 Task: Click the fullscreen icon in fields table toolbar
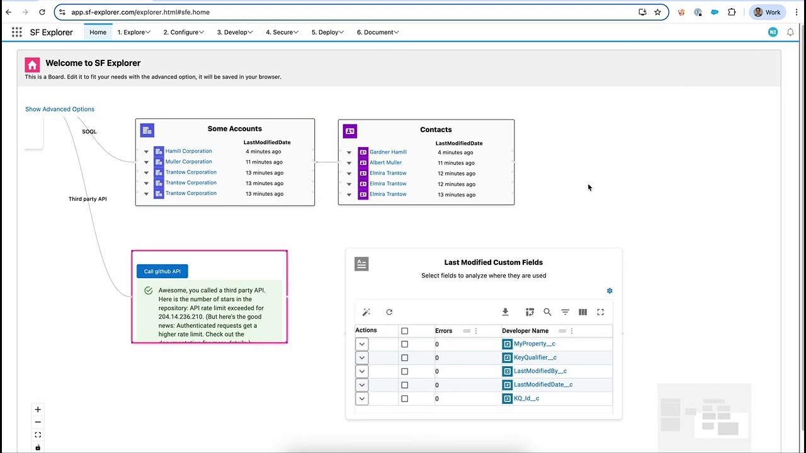(600, 312)
